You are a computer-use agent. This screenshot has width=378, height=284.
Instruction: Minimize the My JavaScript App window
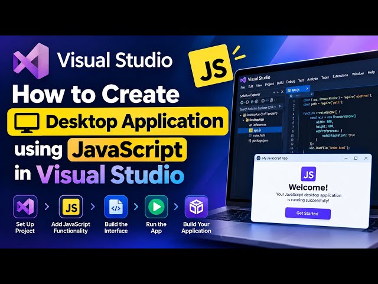[x=346, y=158]
